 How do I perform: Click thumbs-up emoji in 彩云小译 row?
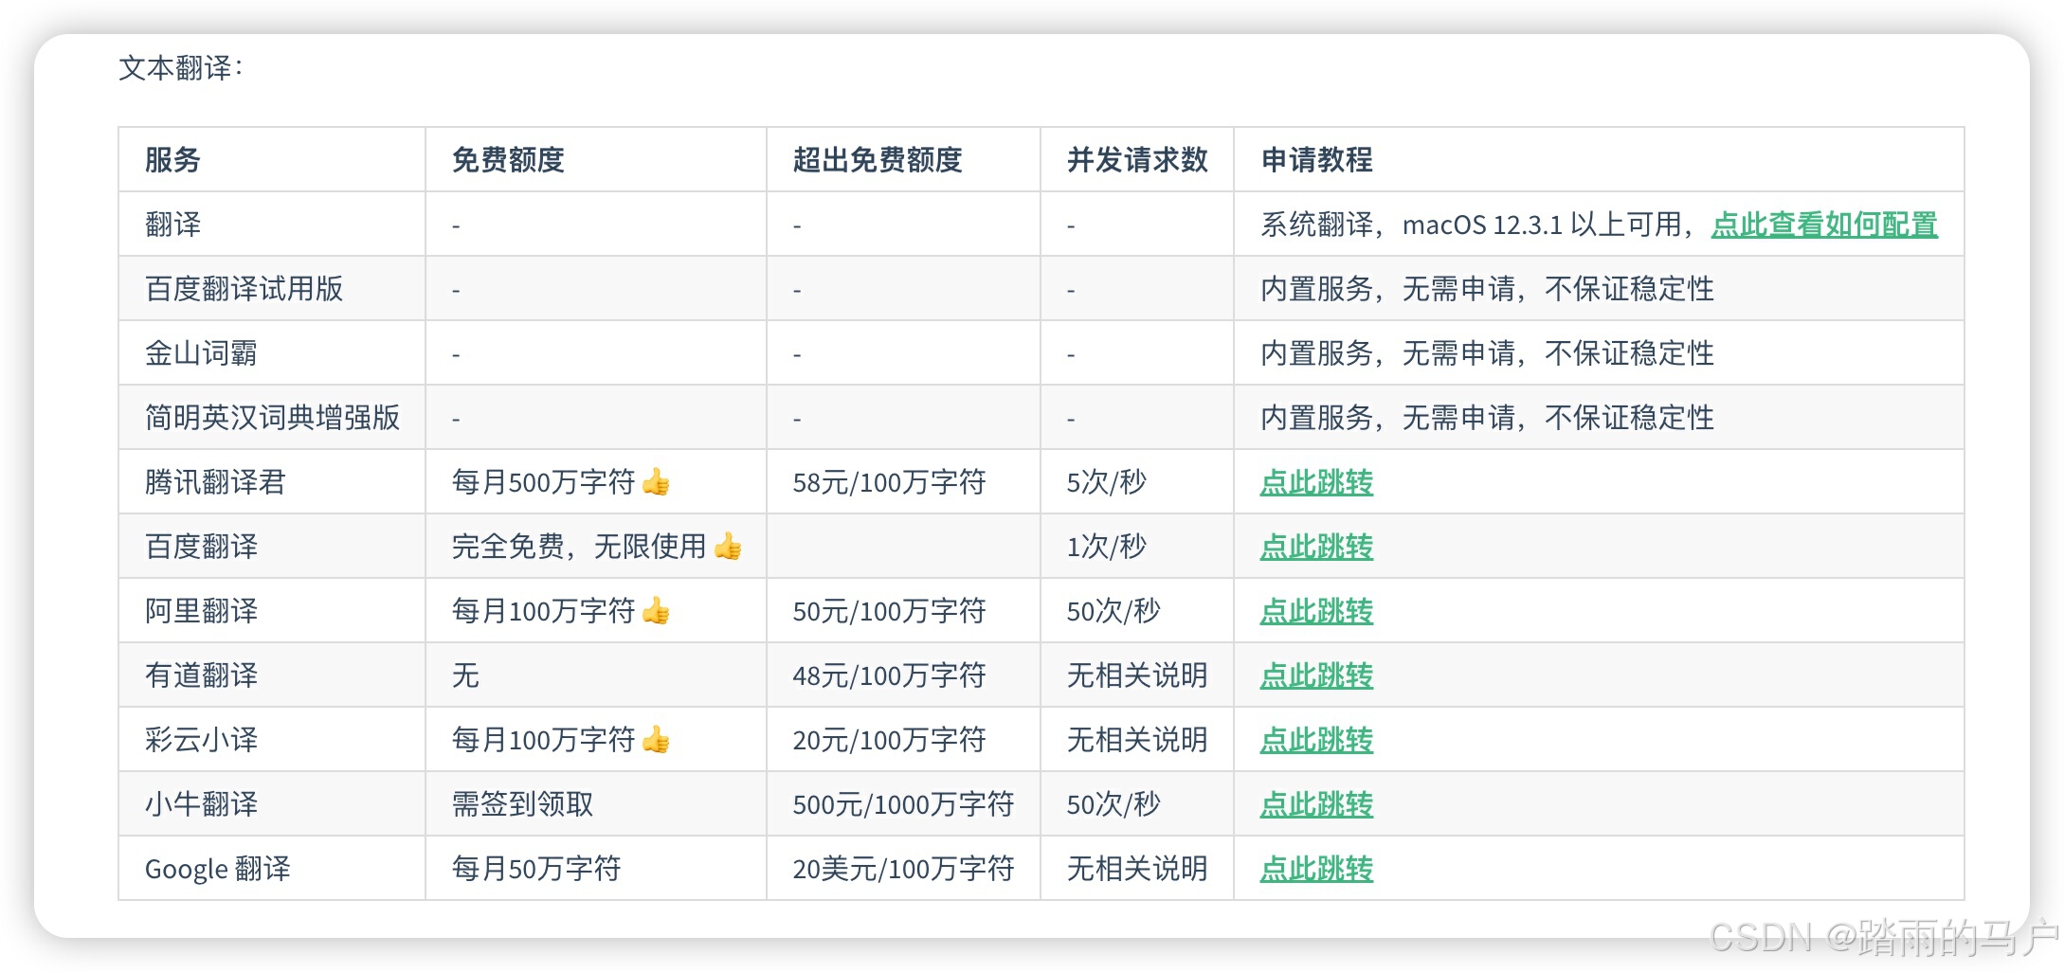coord(656,740)
